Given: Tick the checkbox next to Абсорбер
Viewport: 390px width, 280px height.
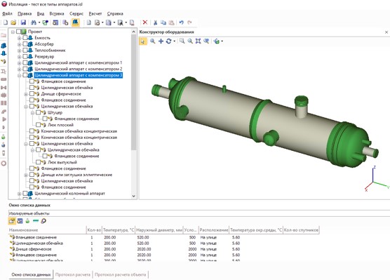Looking at the screenshot, I should (x=25, y=44).
